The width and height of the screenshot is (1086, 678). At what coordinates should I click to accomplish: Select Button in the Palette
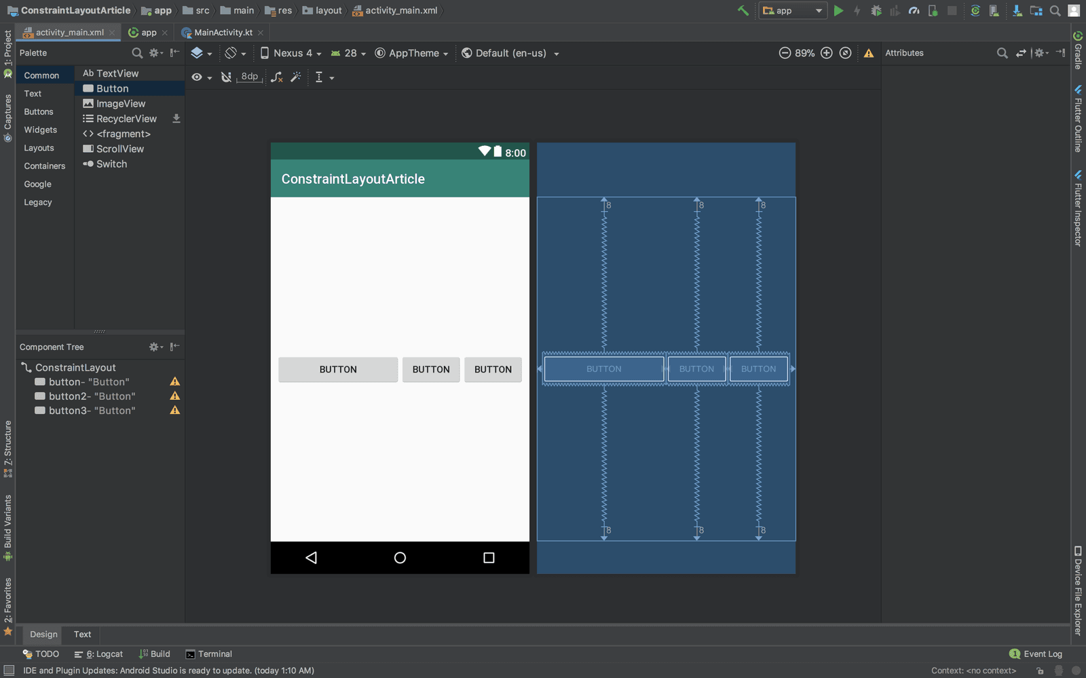(111, 88)
